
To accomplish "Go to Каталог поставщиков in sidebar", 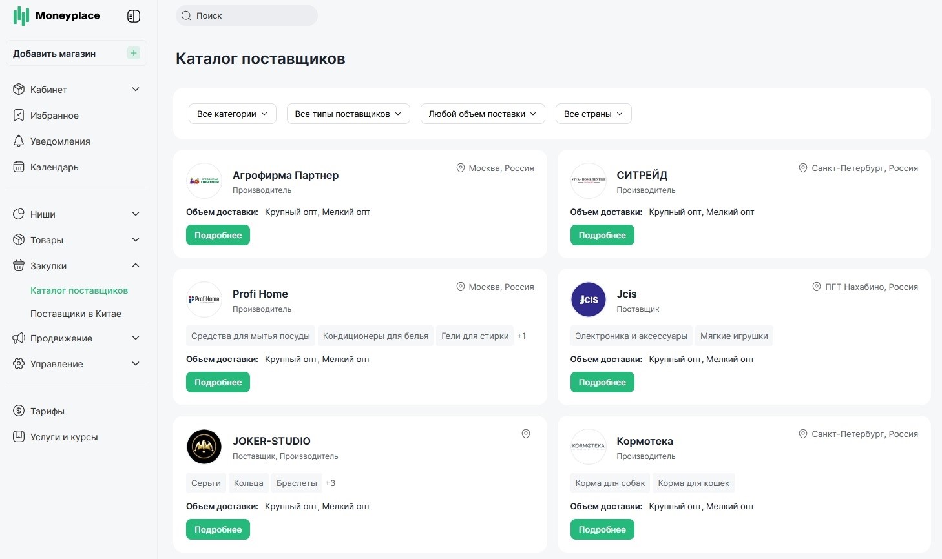I will tap(79, 290).
